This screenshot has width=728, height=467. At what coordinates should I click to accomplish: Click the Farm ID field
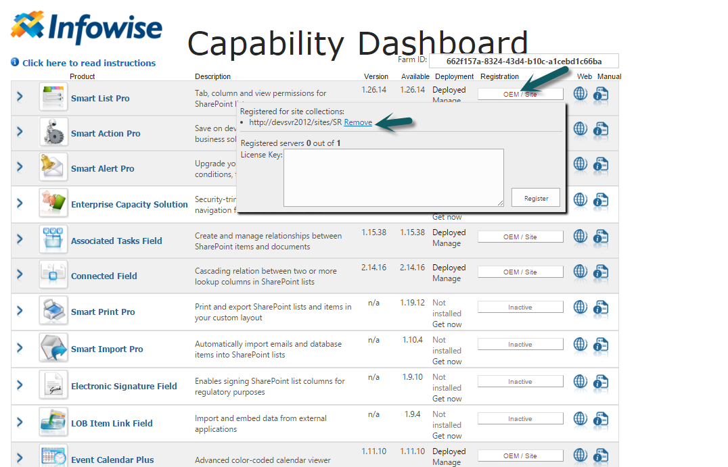tap(524, 62)
